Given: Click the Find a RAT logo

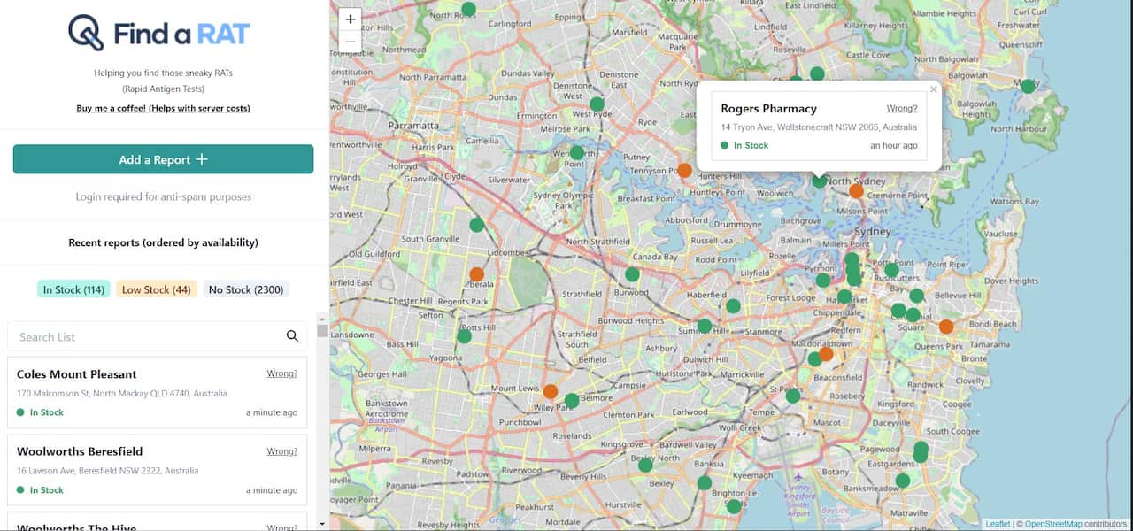Looking at the screenshot, I should [160, 34].
